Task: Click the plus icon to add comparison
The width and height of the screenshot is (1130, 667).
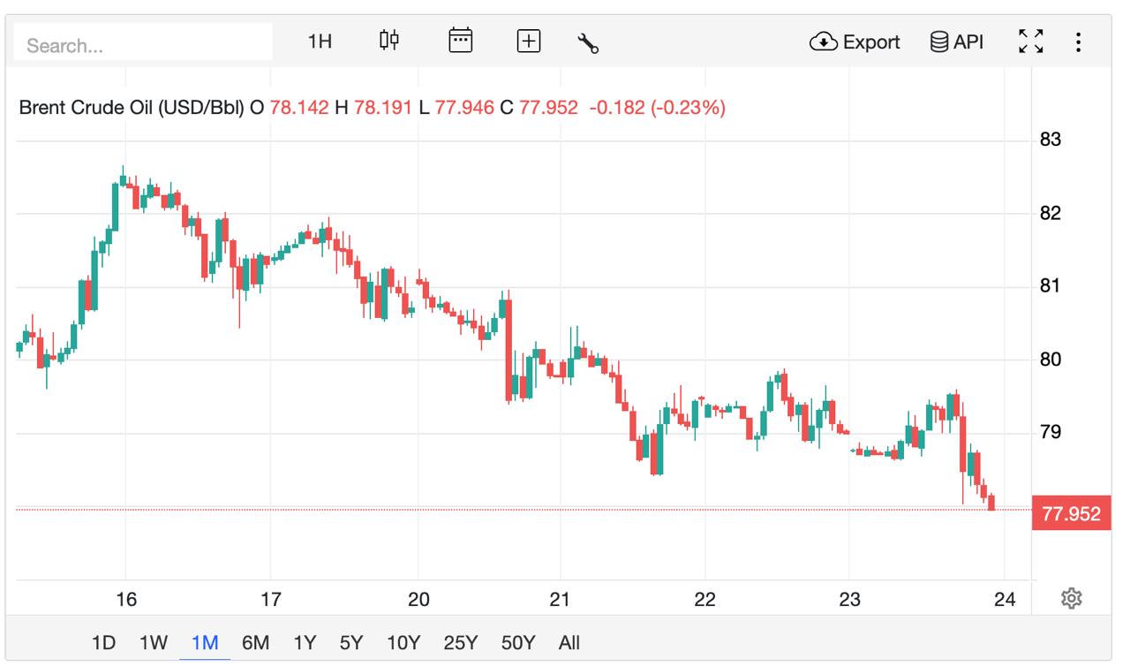Action: tap(529, 42)
